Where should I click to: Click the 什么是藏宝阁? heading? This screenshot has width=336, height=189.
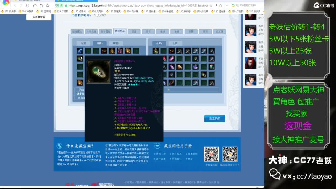click(x=80, y=146)
